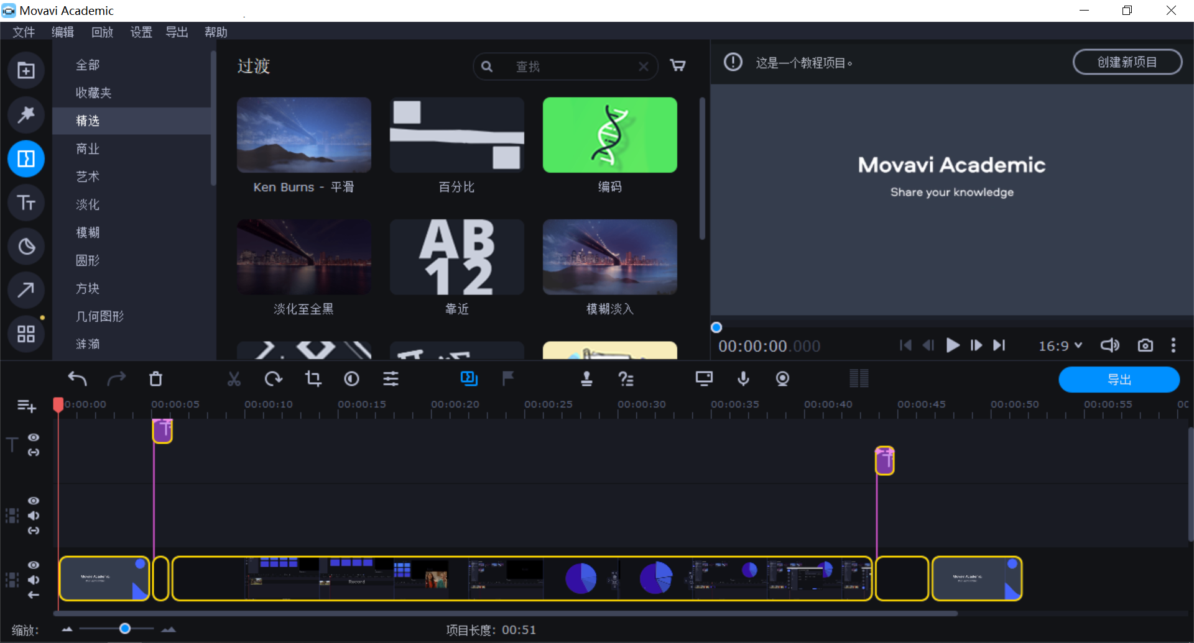Play the preview
Image resolution: width=1194 pixels, height=643 pixels.
click(x=952, y=345)
